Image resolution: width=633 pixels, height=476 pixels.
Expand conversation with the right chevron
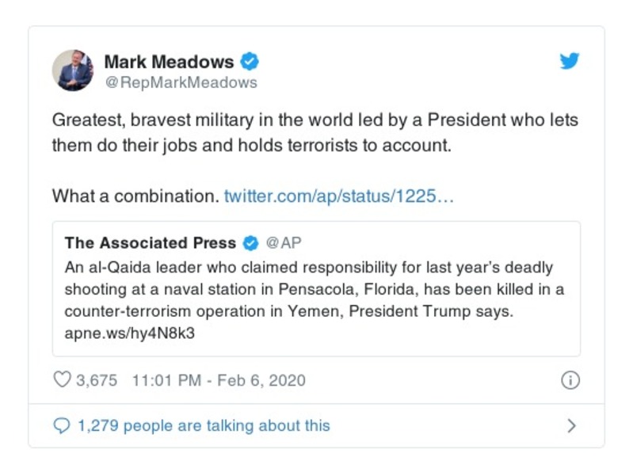pyautogui.click(x=571, y=426)
